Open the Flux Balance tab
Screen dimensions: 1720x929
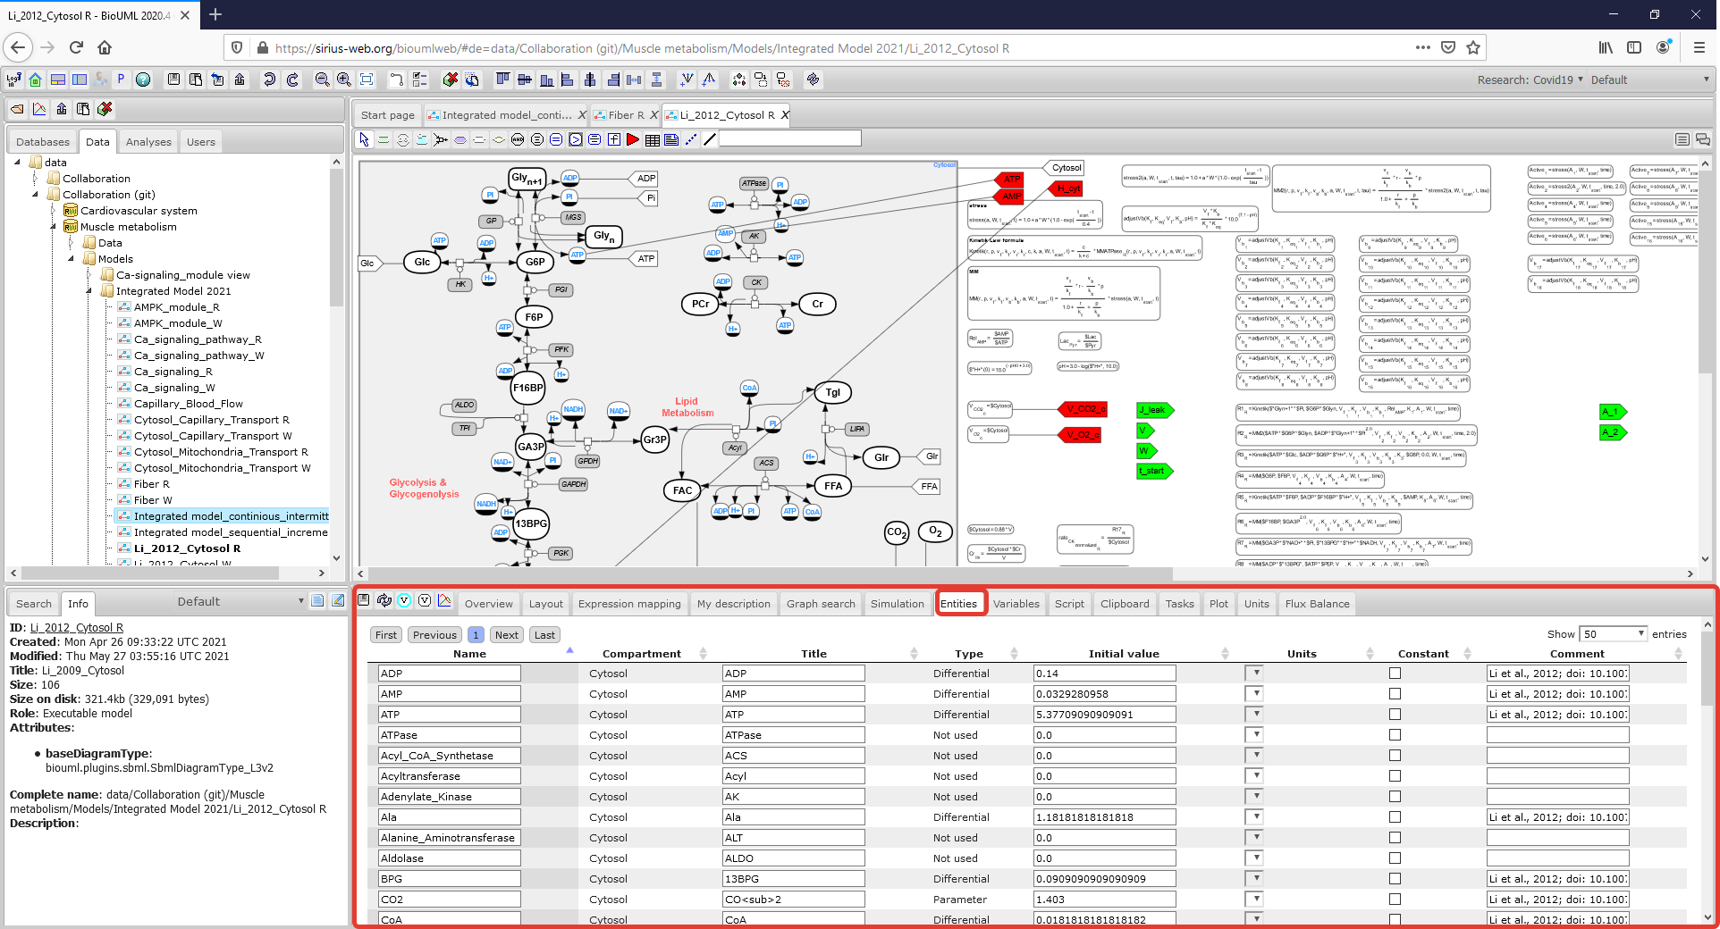pyautogui.click(x=1317, y=604)
